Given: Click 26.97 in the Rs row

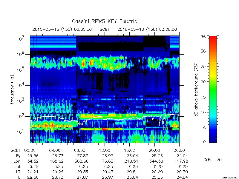Looking at the screenshot, I should (108, 156).
